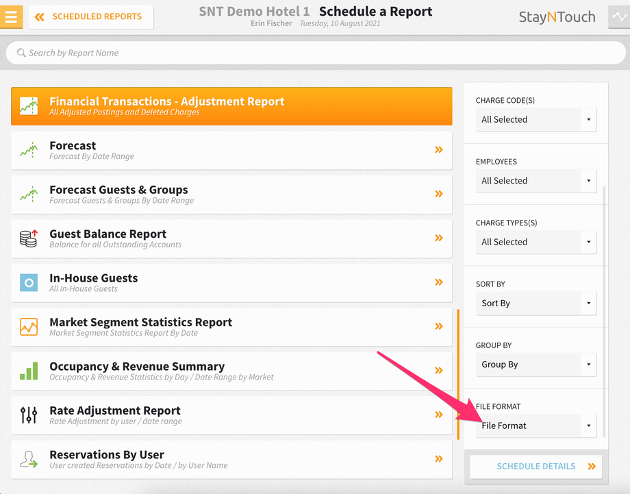Open the Guest Balance Report

tap(231, 238)
